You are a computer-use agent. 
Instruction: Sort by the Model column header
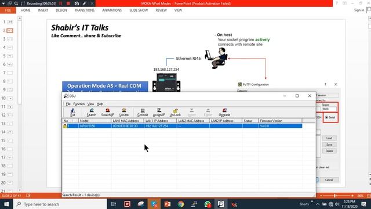[94, 121]
